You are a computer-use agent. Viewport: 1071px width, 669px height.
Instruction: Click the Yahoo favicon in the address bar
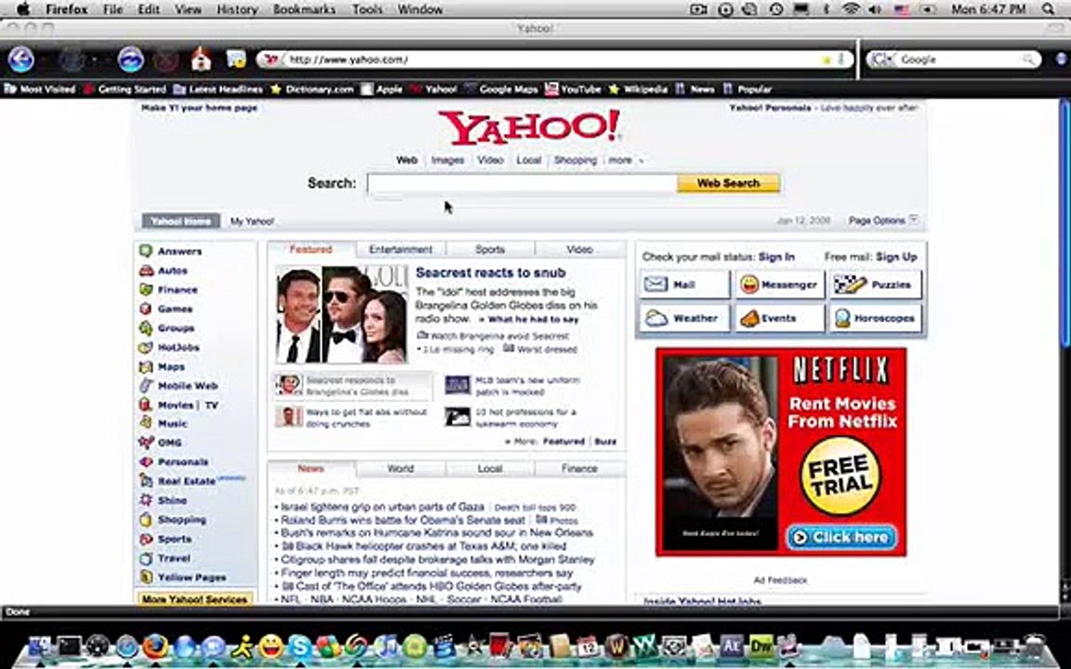click(x=271, y=59)
